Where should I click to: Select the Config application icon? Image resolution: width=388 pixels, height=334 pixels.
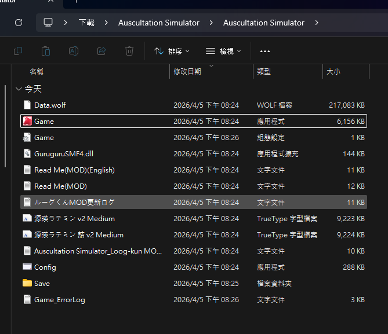point(27,267)
